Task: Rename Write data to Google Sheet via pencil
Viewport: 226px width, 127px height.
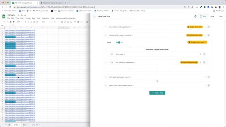Action: [x=130, y=77]
